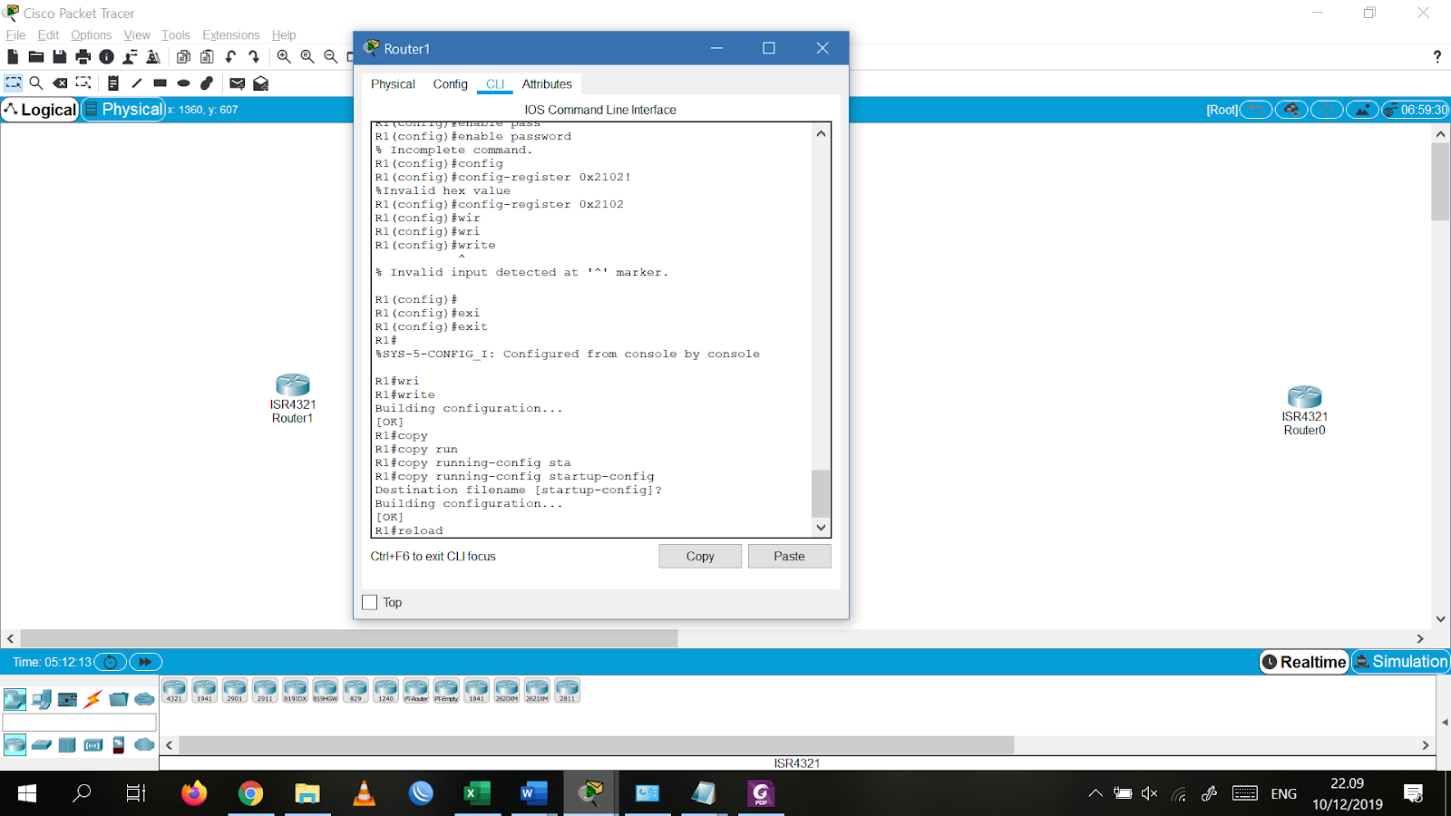Switch to the Config tab of Router1
Screen dimensions: 1451x816
point(450,83)
